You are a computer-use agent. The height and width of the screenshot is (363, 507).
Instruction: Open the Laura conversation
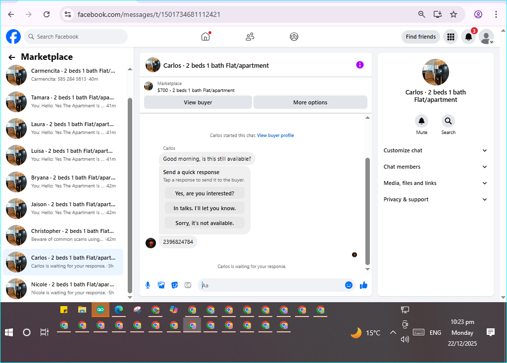[x=63, y=128]
